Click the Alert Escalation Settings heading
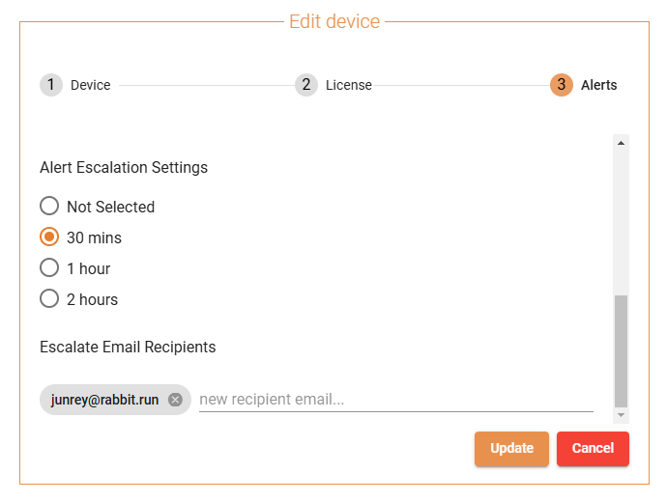 (124, 167)
